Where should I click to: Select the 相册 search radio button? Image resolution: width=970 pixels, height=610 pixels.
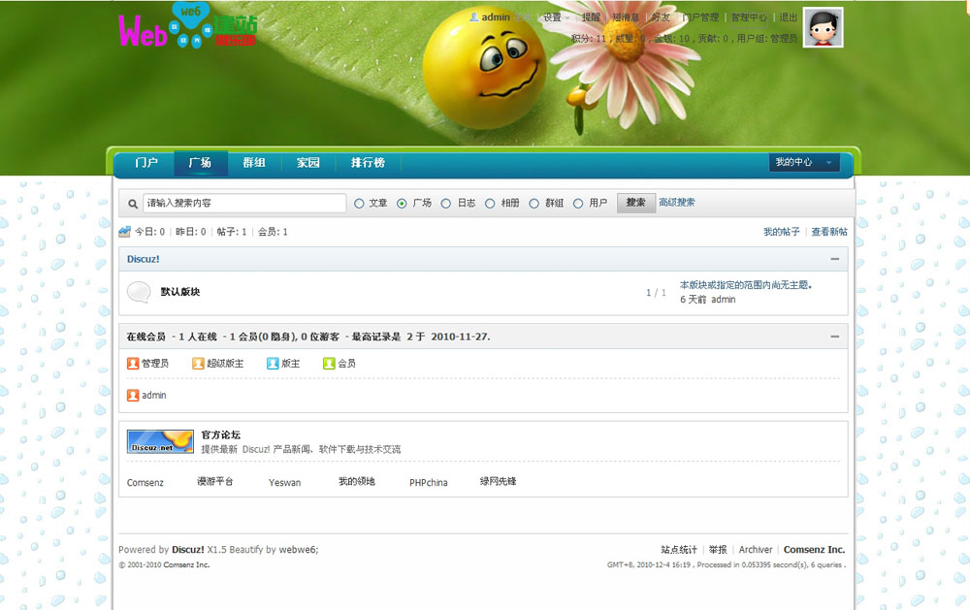pos(489,204)
